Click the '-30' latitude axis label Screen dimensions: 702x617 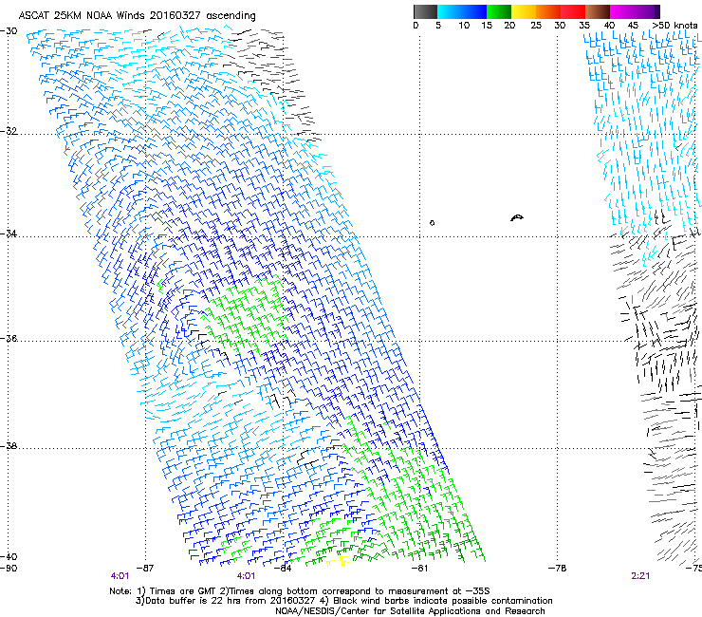[x=9, y=31]
